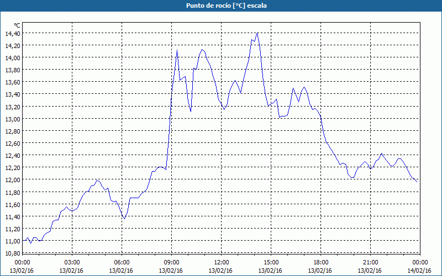Select the 13,40 y-axis value
This screenshot has height=276, width=442.
click(13, 94)
